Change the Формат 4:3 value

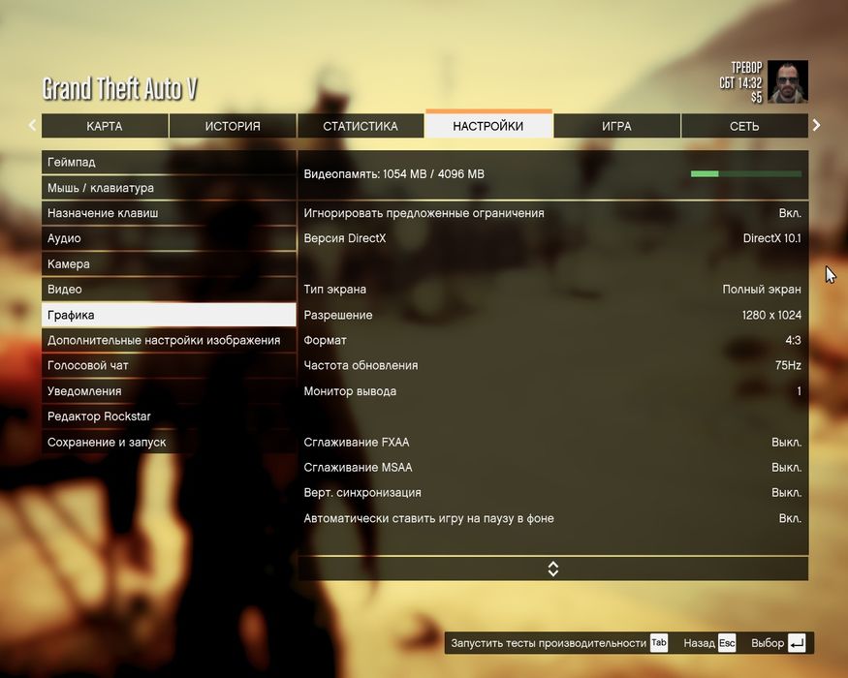(552, 340)
